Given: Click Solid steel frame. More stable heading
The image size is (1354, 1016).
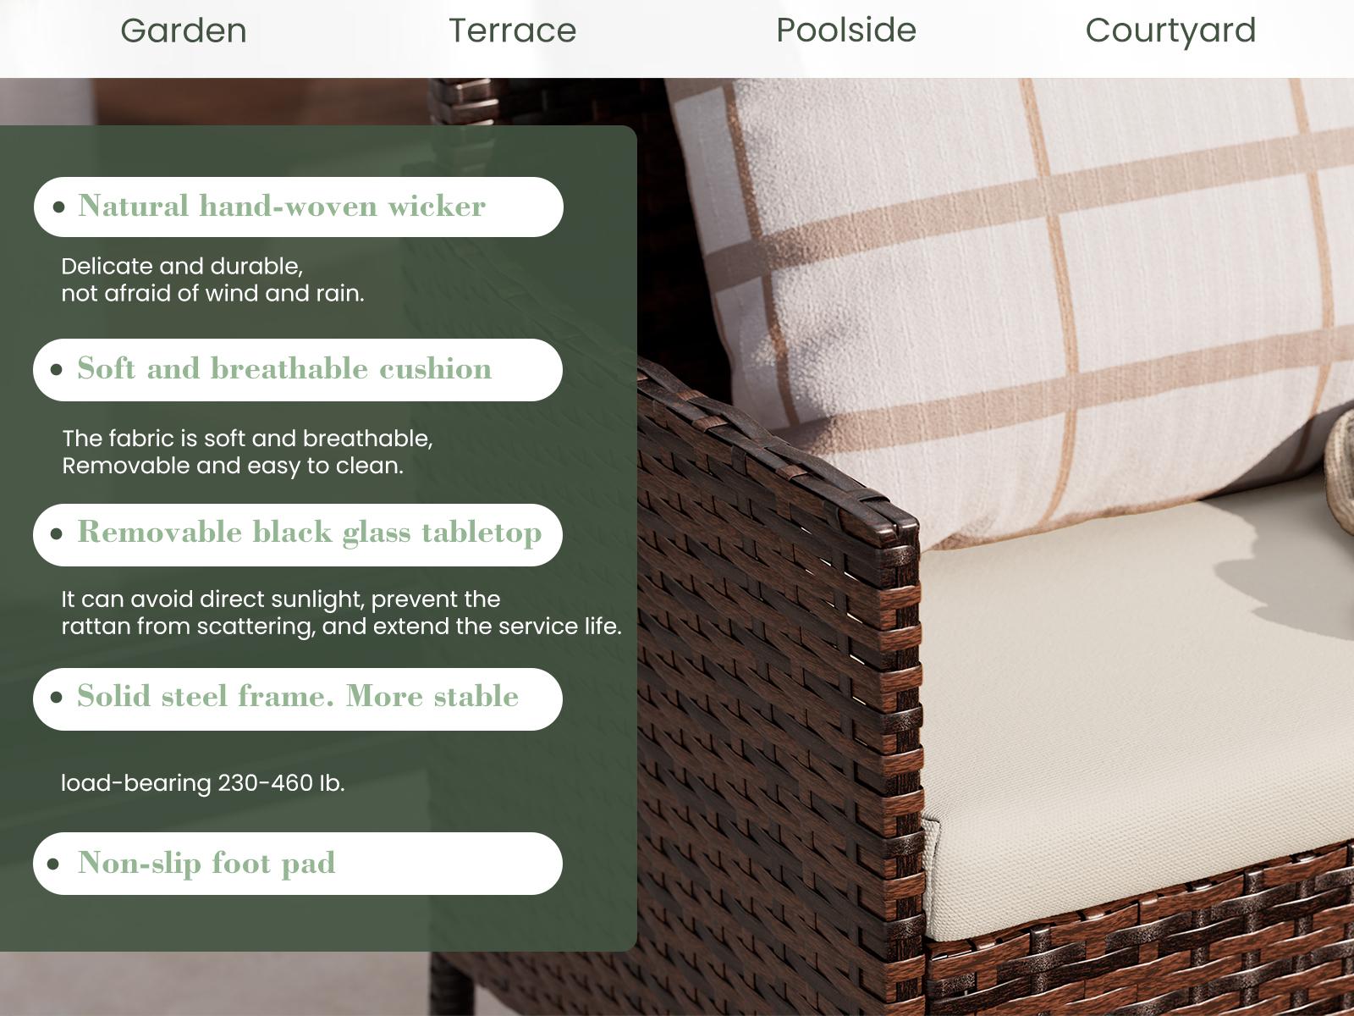Looking at the screenshot, I should coord(298,696).
